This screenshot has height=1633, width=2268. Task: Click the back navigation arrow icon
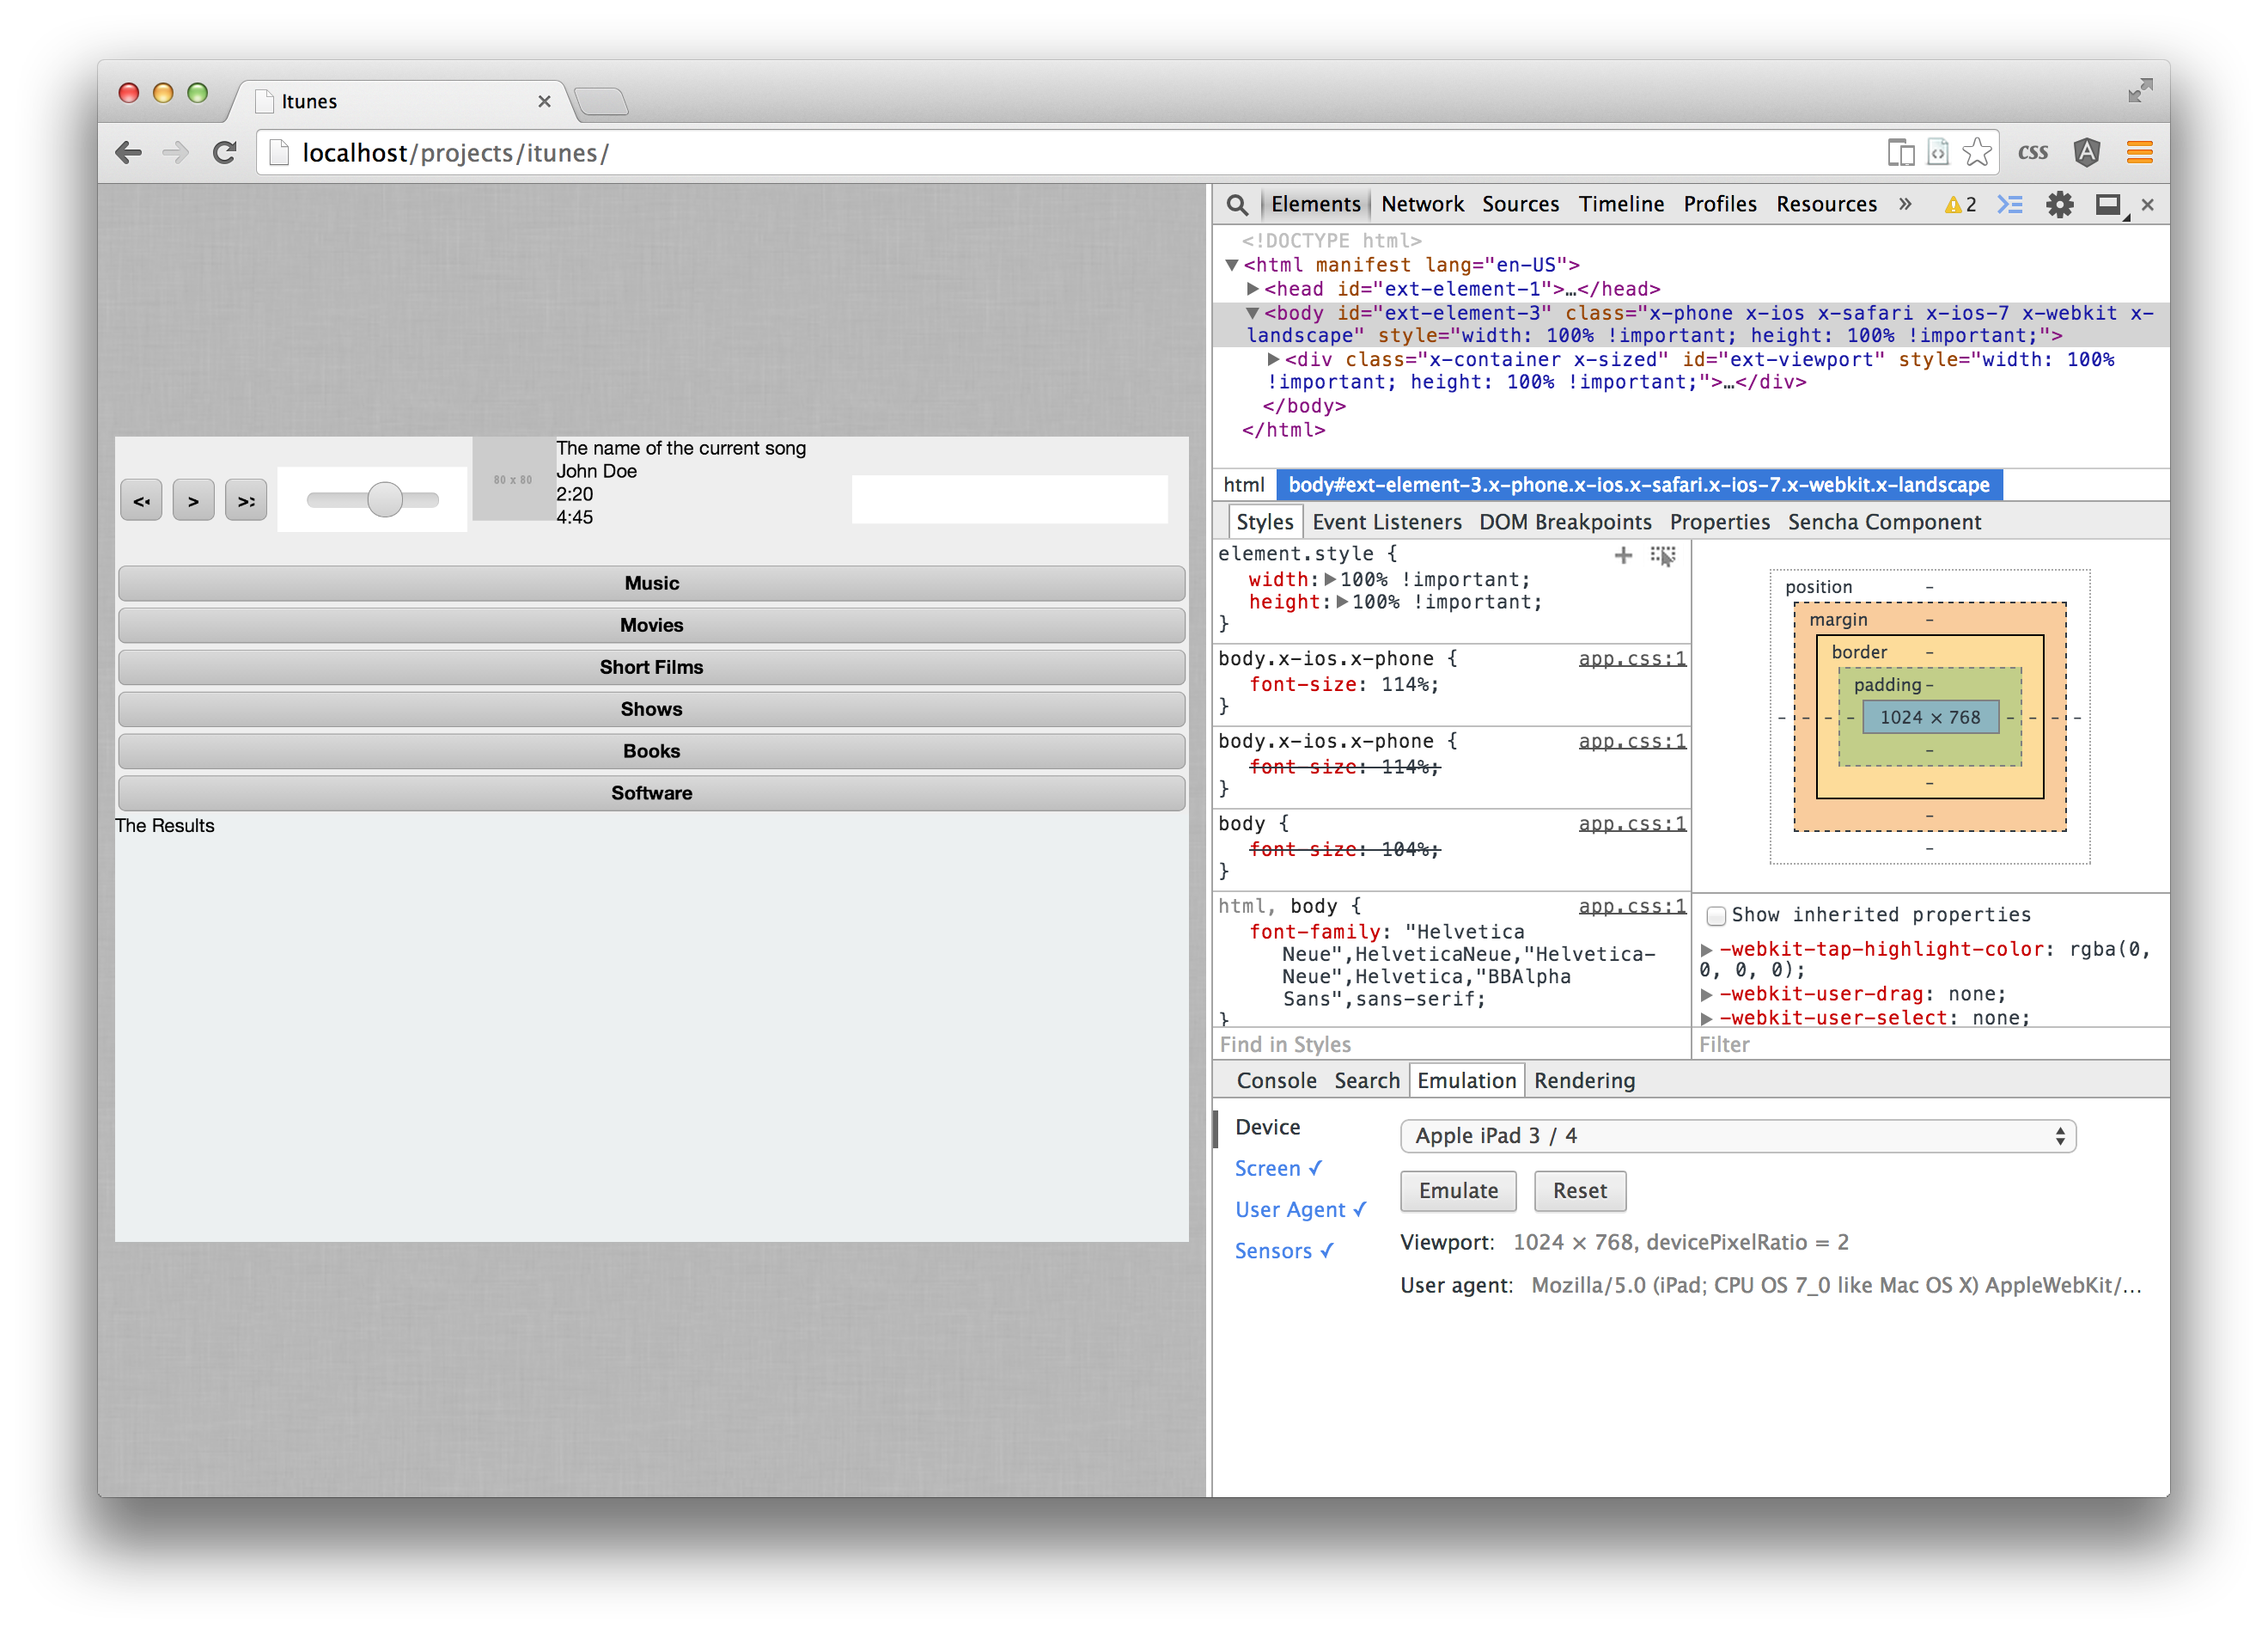tap(132, 153)
